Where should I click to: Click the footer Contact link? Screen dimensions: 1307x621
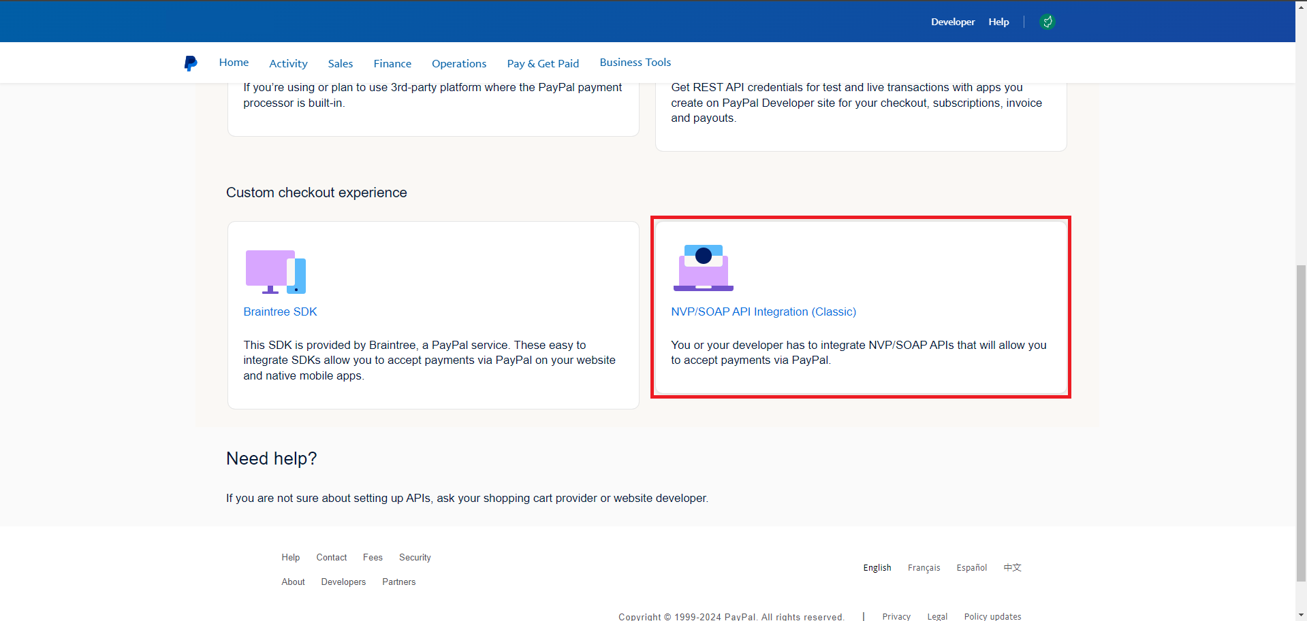(x=332, y=557)
